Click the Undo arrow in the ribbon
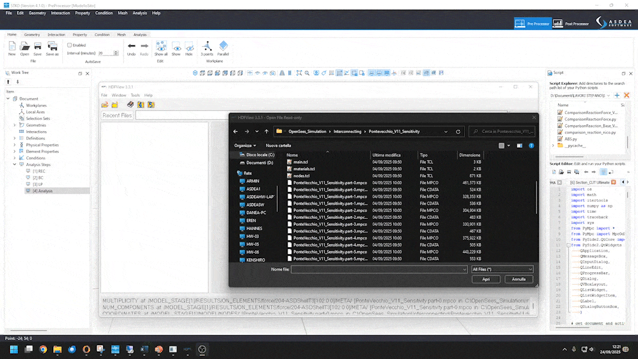 (132, 46)
